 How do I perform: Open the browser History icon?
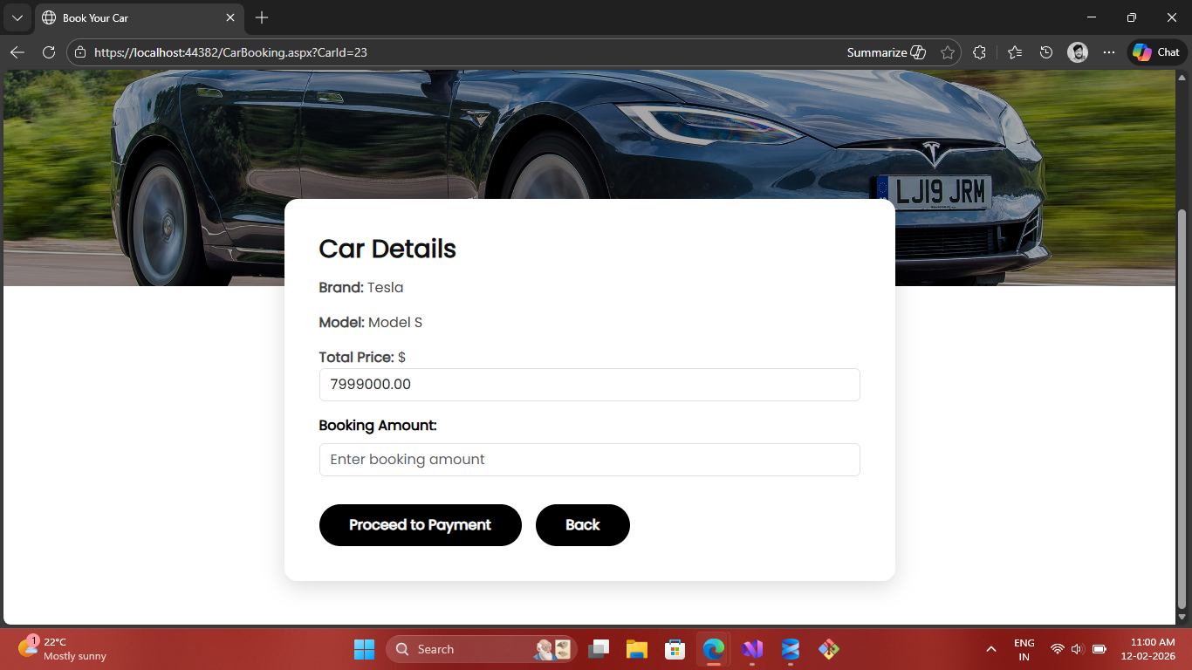coord(1046,52)
